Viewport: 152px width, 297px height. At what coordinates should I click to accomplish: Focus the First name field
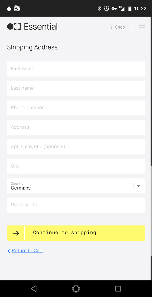click(76, 69)
